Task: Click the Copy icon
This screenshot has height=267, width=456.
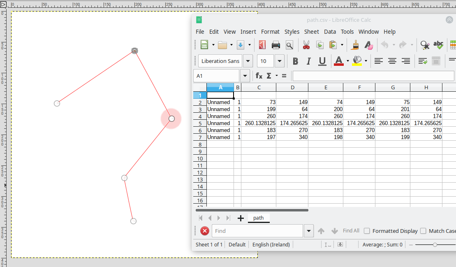Action: (319, 45)
